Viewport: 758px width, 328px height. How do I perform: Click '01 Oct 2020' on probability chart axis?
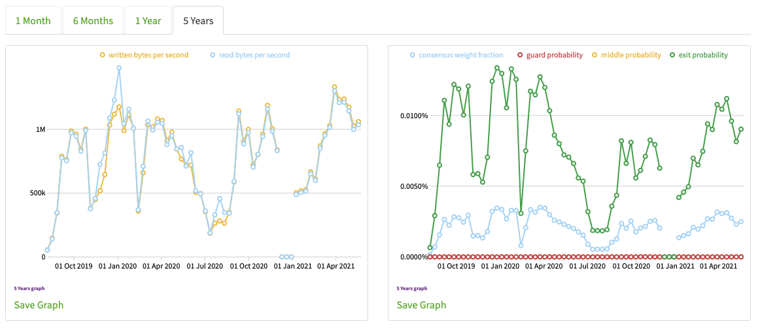pyautogui.click(x=631, y=266)
